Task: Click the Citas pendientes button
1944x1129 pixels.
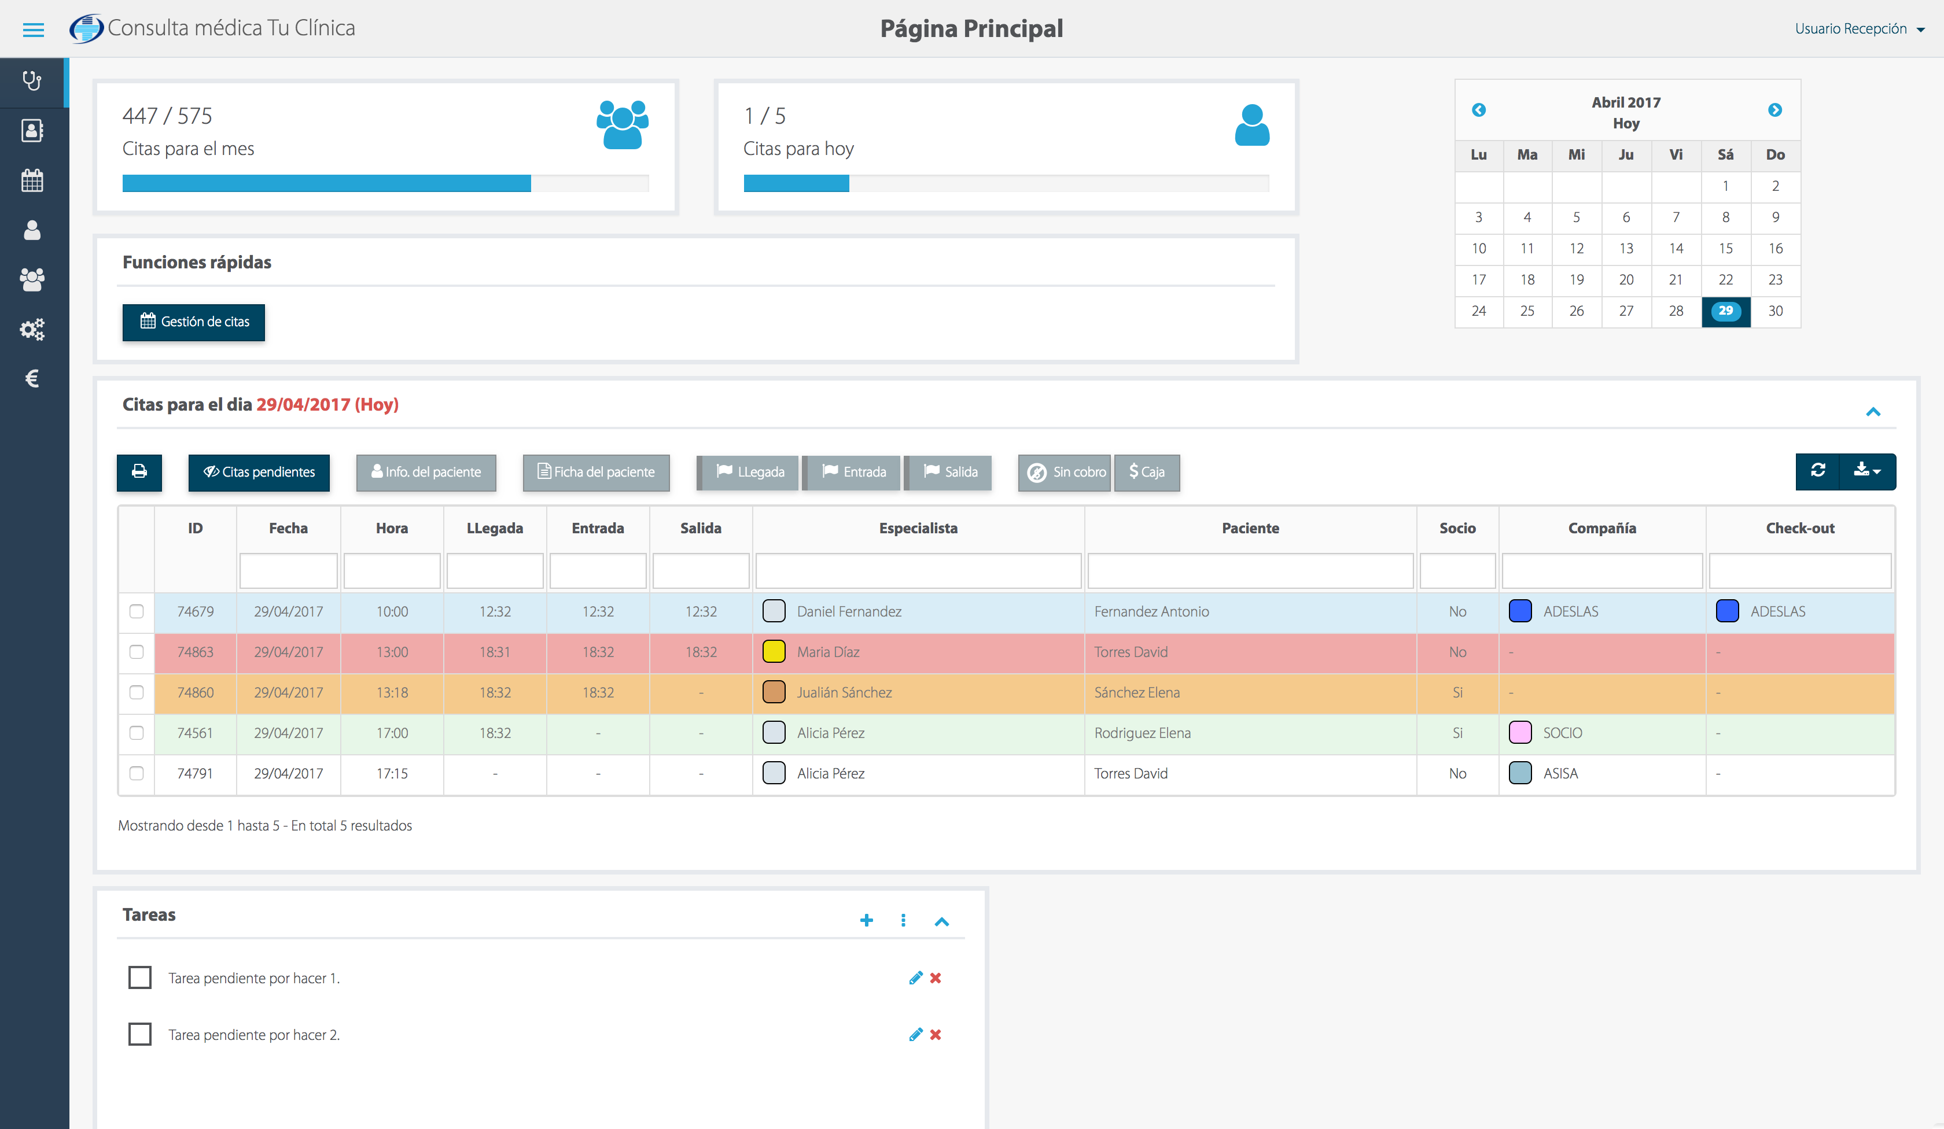Action: point(259,472)
